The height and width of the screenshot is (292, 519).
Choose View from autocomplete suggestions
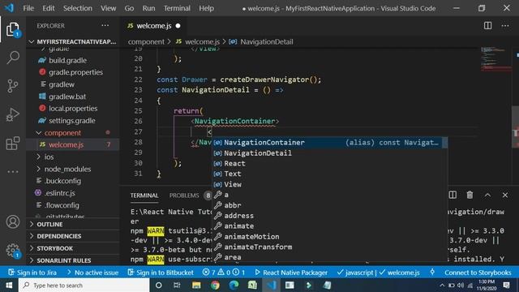[x=330, y=184]
